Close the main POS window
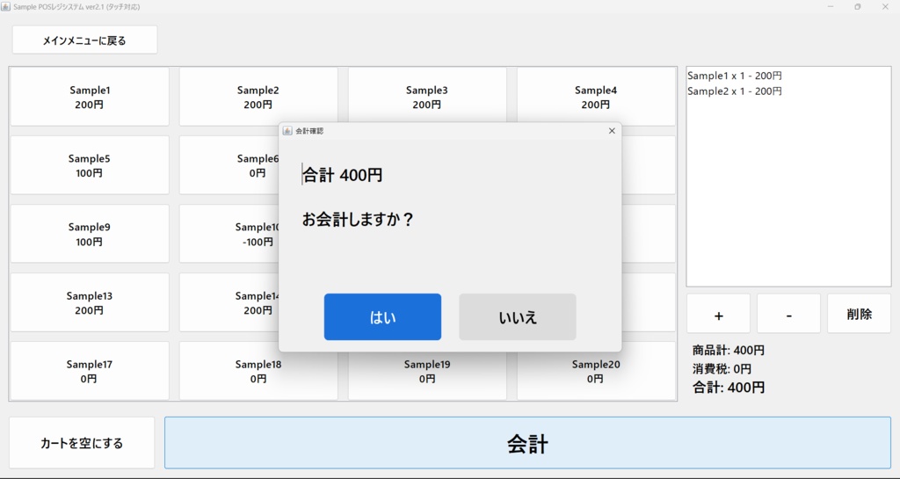 [x=885, y=7]
